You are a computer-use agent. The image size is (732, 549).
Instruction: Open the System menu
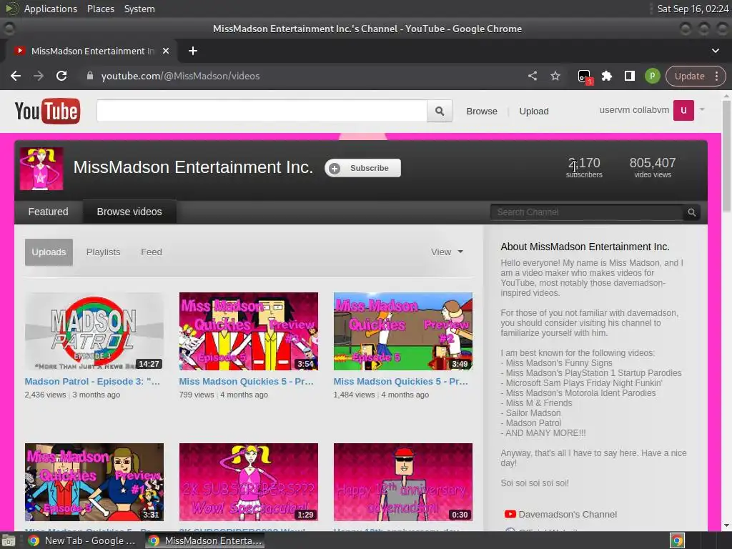click(x=139, y=9)
